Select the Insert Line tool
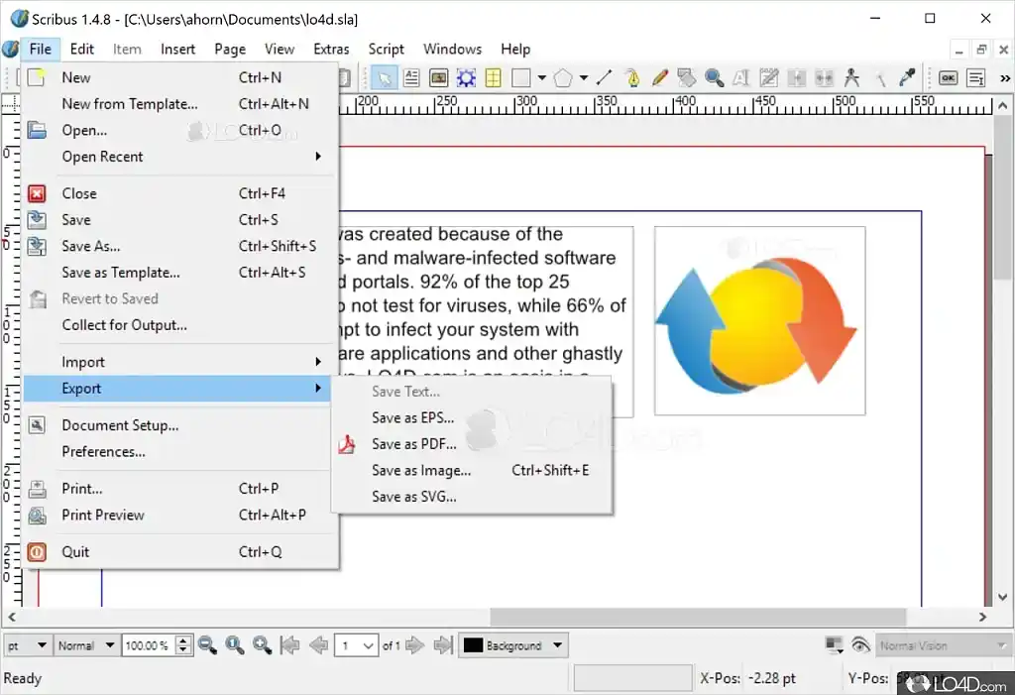 click(604, 78)
